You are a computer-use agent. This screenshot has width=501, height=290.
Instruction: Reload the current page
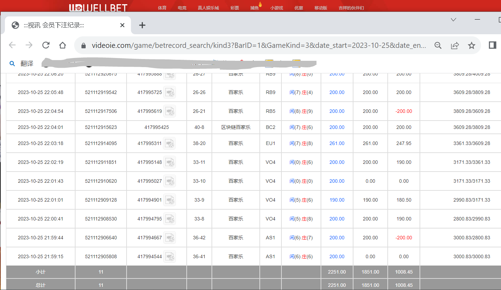pyautogui.click(x=46, y=45)
